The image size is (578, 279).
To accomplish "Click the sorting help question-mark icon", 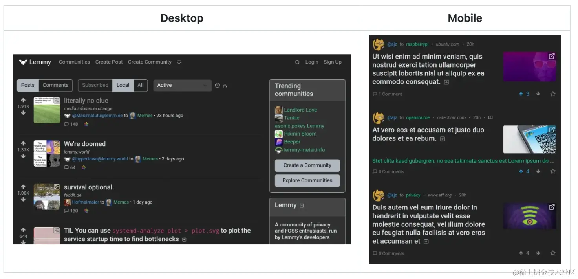I will (217, 85).
